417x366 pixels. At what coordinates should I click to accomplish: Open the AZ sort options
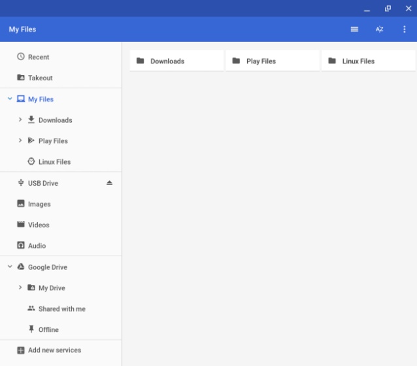coord(379,29)
